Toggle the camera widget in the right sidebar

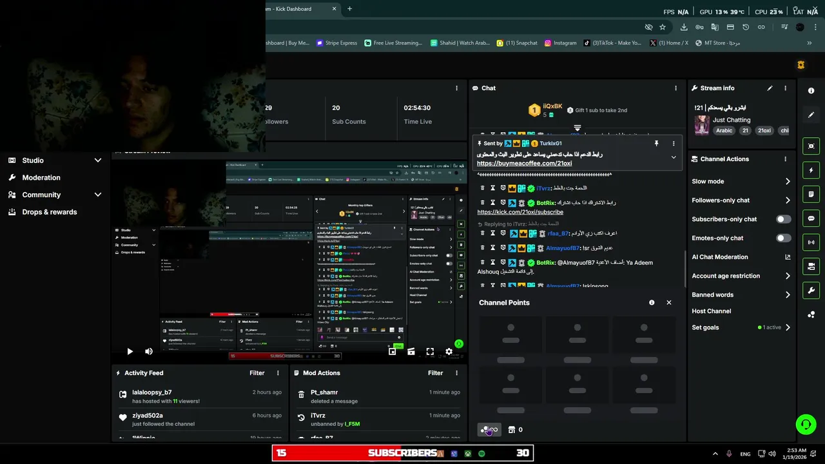pyautogui.click(x=811, y=266)
